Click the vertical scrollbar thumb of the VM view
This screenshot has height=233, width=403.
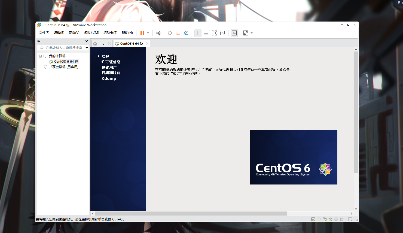tap(356, 112)
